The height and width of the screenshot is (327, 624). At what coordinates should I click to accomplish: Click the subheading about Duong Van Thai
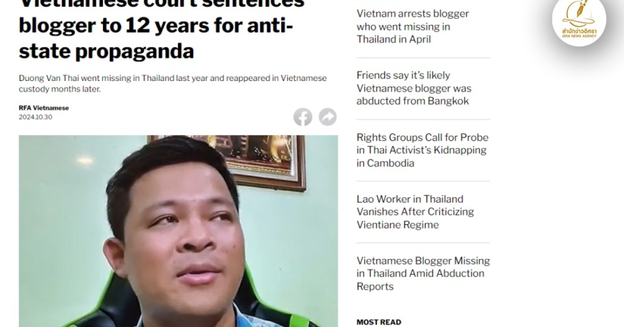(x=173, y=84)
